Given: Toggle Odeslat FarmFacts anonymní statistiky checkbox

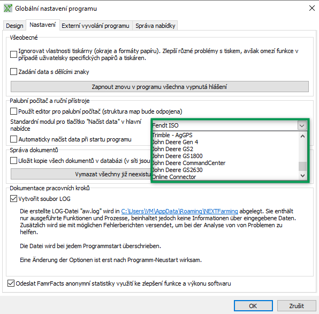Looking at the screenshot, I should coord(11,283).
